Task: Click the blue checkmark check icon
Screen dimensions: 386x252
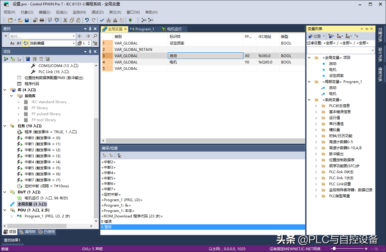Action: point(102,20)
